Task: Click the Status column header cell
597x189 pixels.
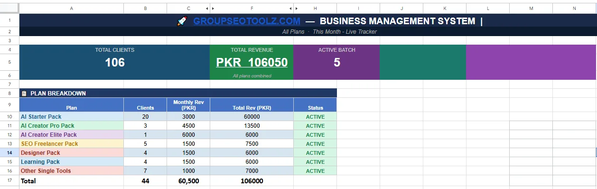Action: [315, 104]
